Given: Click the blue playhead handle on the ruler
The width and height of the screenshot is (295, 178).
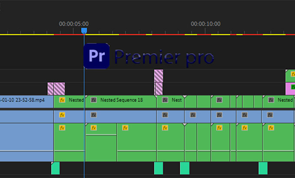Looking at the screenshot, I should click(84, 31).
